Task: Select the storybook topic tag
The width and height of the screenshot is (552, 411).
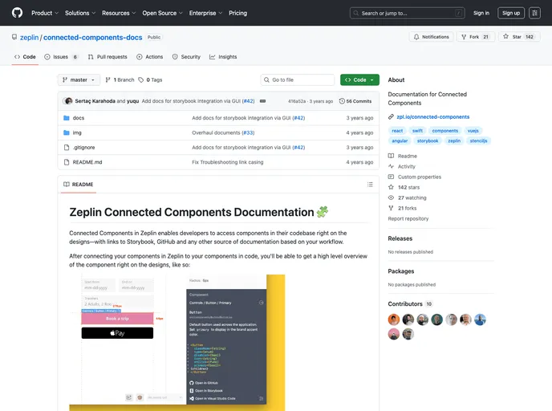Action: click(428, 140)
